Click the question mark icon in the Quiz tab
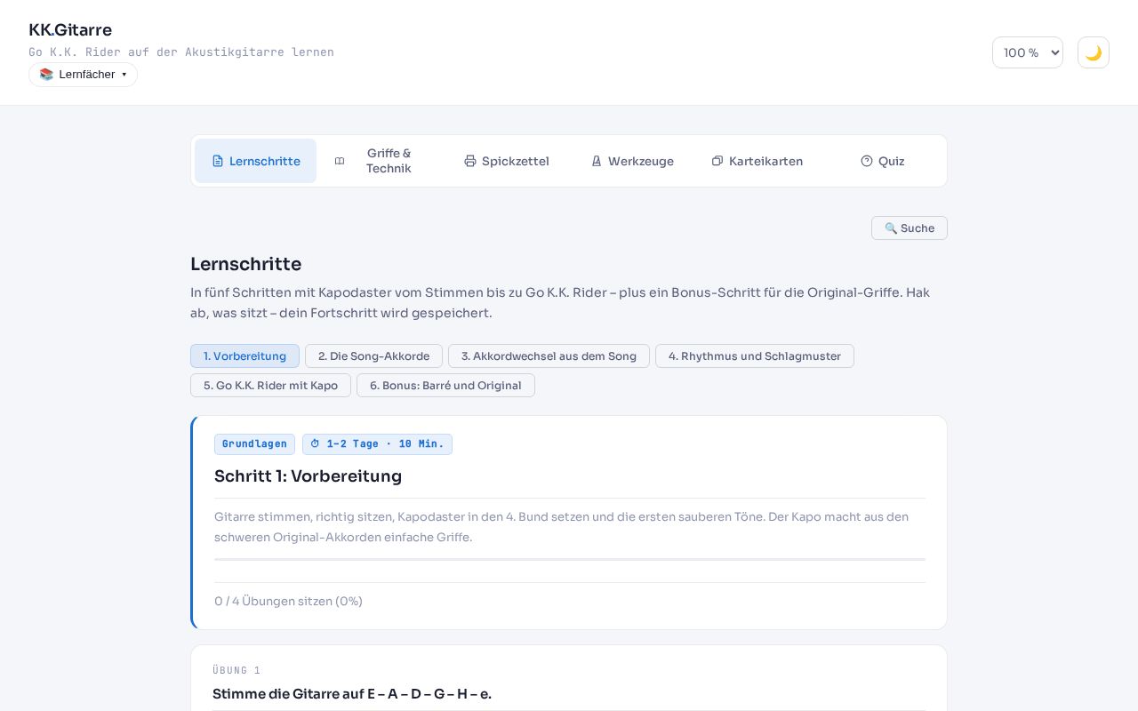1138x711 pixels. tap(867, 161)
